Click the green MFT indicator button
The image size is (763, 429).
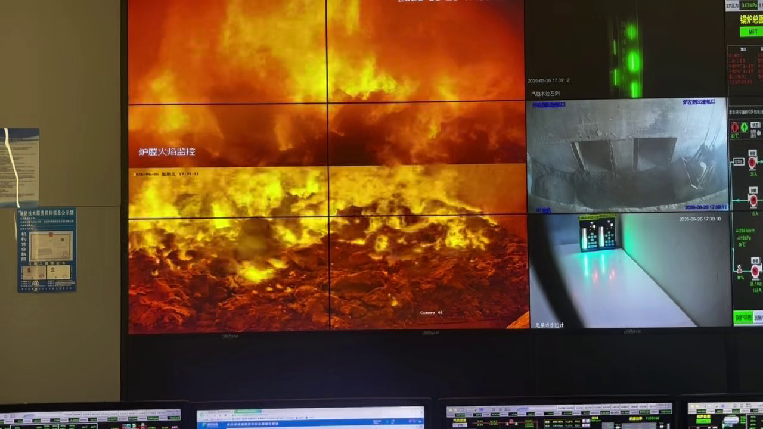[x=752, y=32]
